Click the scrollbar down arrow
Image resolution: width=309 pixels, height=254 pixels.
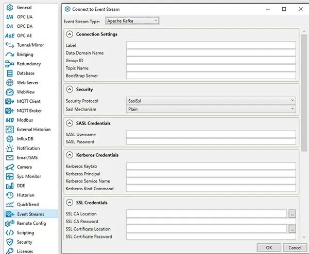click(x=304, y=237)
